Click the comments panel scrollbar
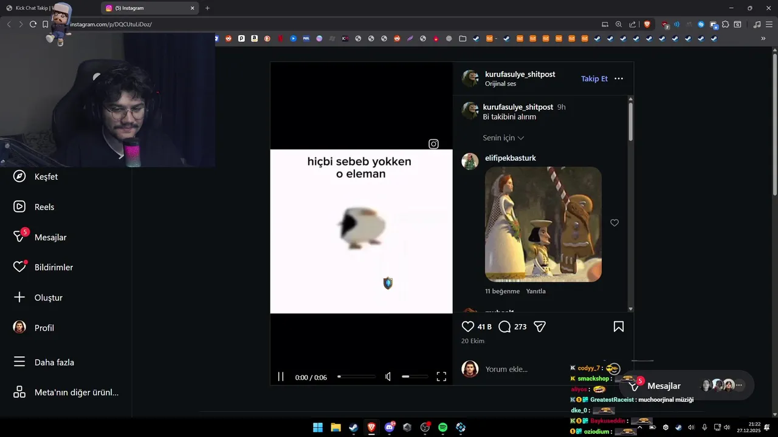The width and height of the screenshot is (778, 437). (x=631, y=121)
